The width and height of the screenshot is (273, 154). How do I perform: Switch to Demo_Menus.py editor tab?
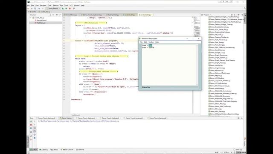(x=71, y=15)
